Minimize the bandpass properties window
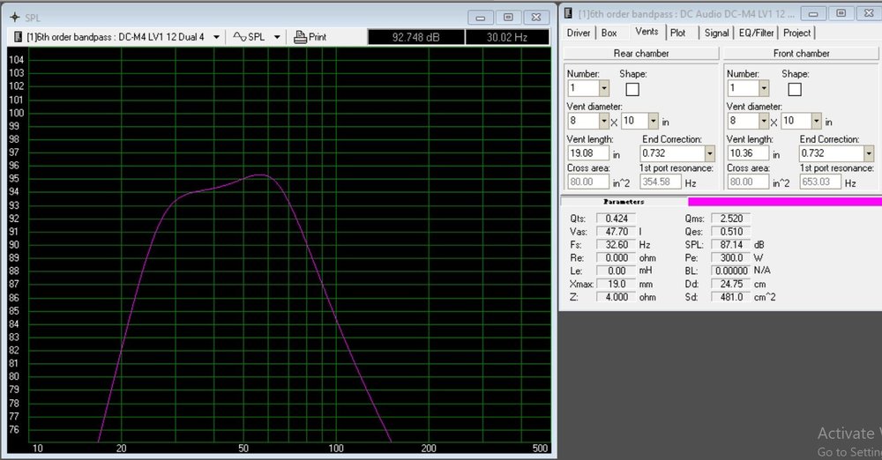Image resolution: width=882 pixels, height=460 pixels. 813,13
